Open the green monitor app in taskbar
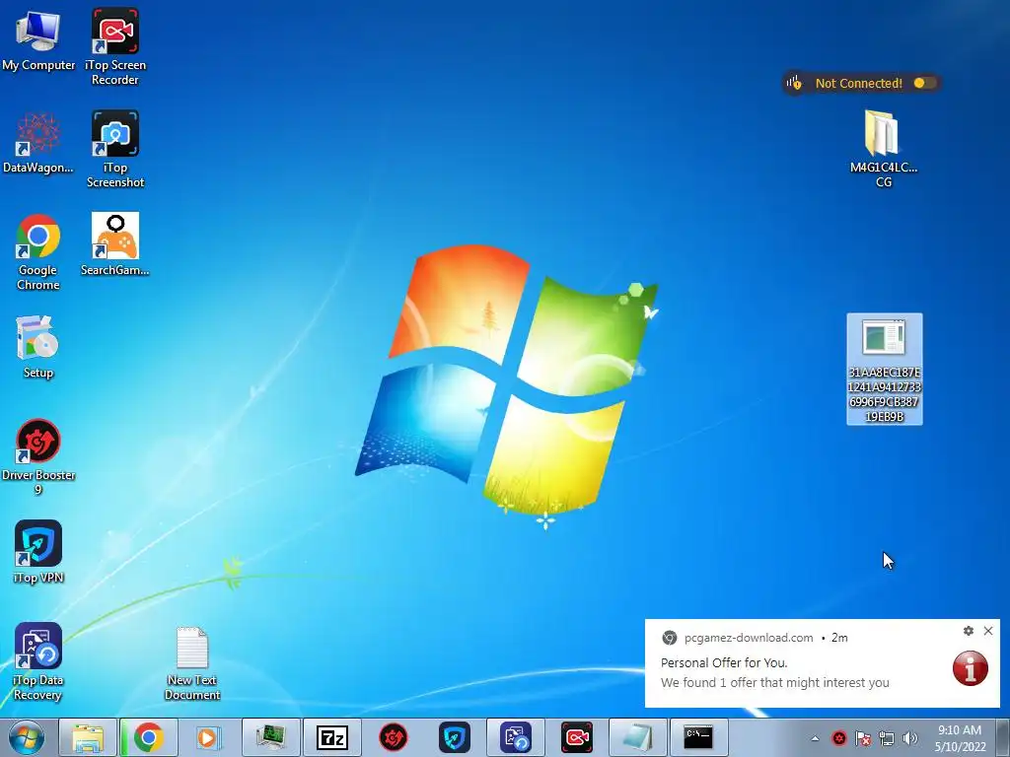Viewport: 1010px width, 757px height. 270,737
